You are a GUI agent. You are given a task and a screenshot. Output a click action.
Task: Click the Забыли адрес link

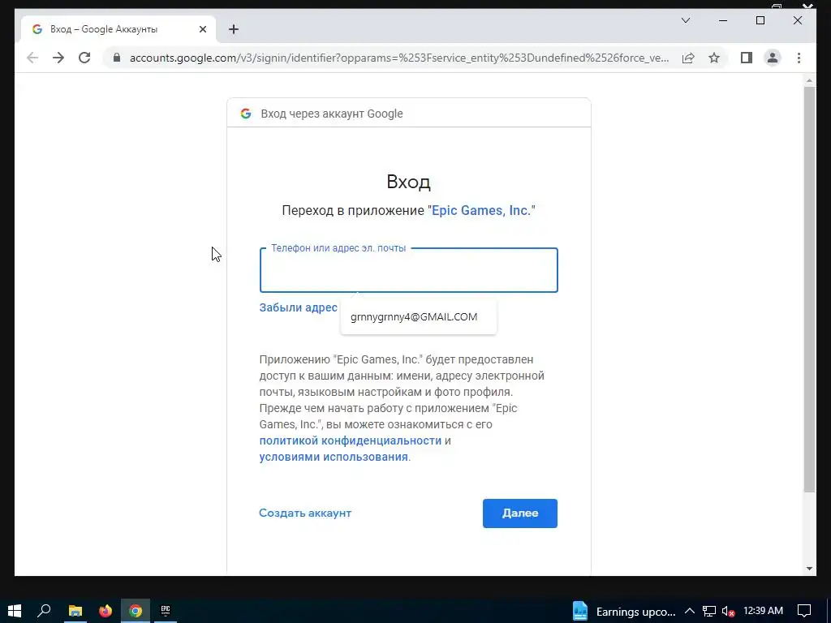[299, 307]
